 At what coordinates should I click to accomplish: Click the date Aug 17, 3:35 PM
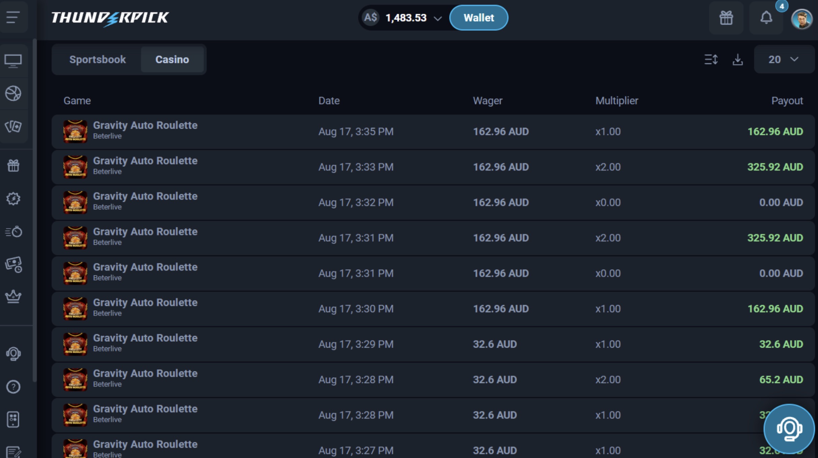(356, 131)
